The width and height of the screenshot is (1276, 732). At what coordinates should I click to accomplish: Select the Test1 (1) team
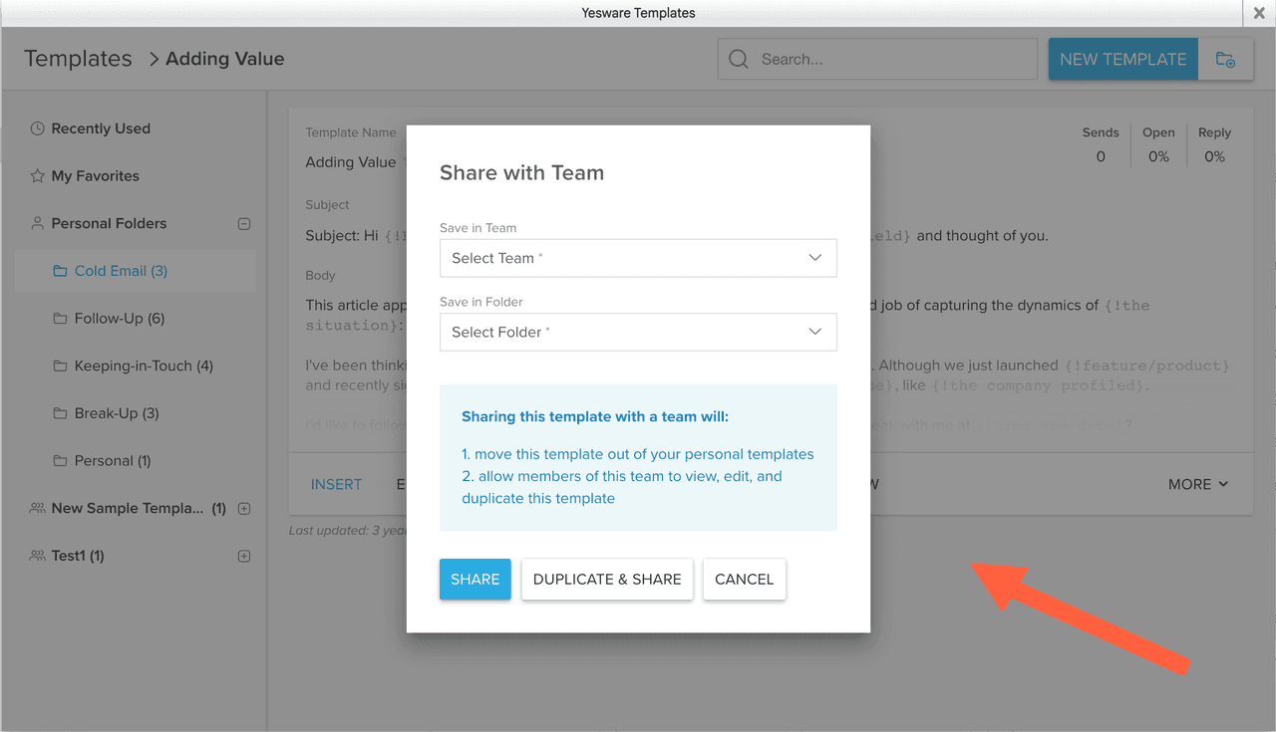tap(78, 556)
